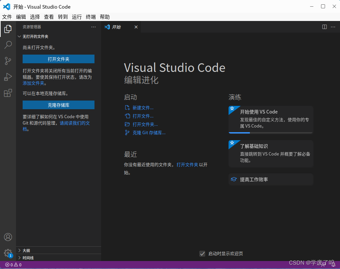Open the Extensions view icon
340x269 pixels.
8,93
